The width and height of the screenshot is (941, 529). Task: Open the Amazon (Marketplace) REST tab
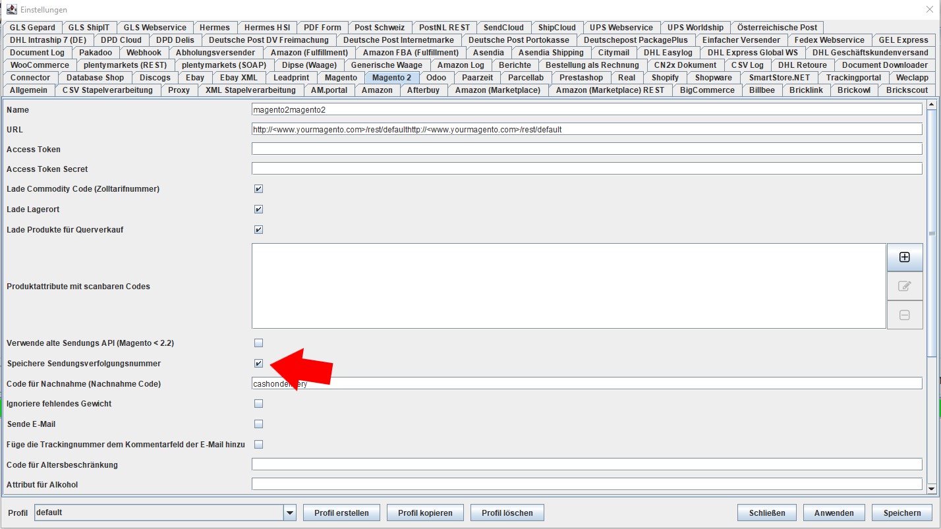[610, 90]
